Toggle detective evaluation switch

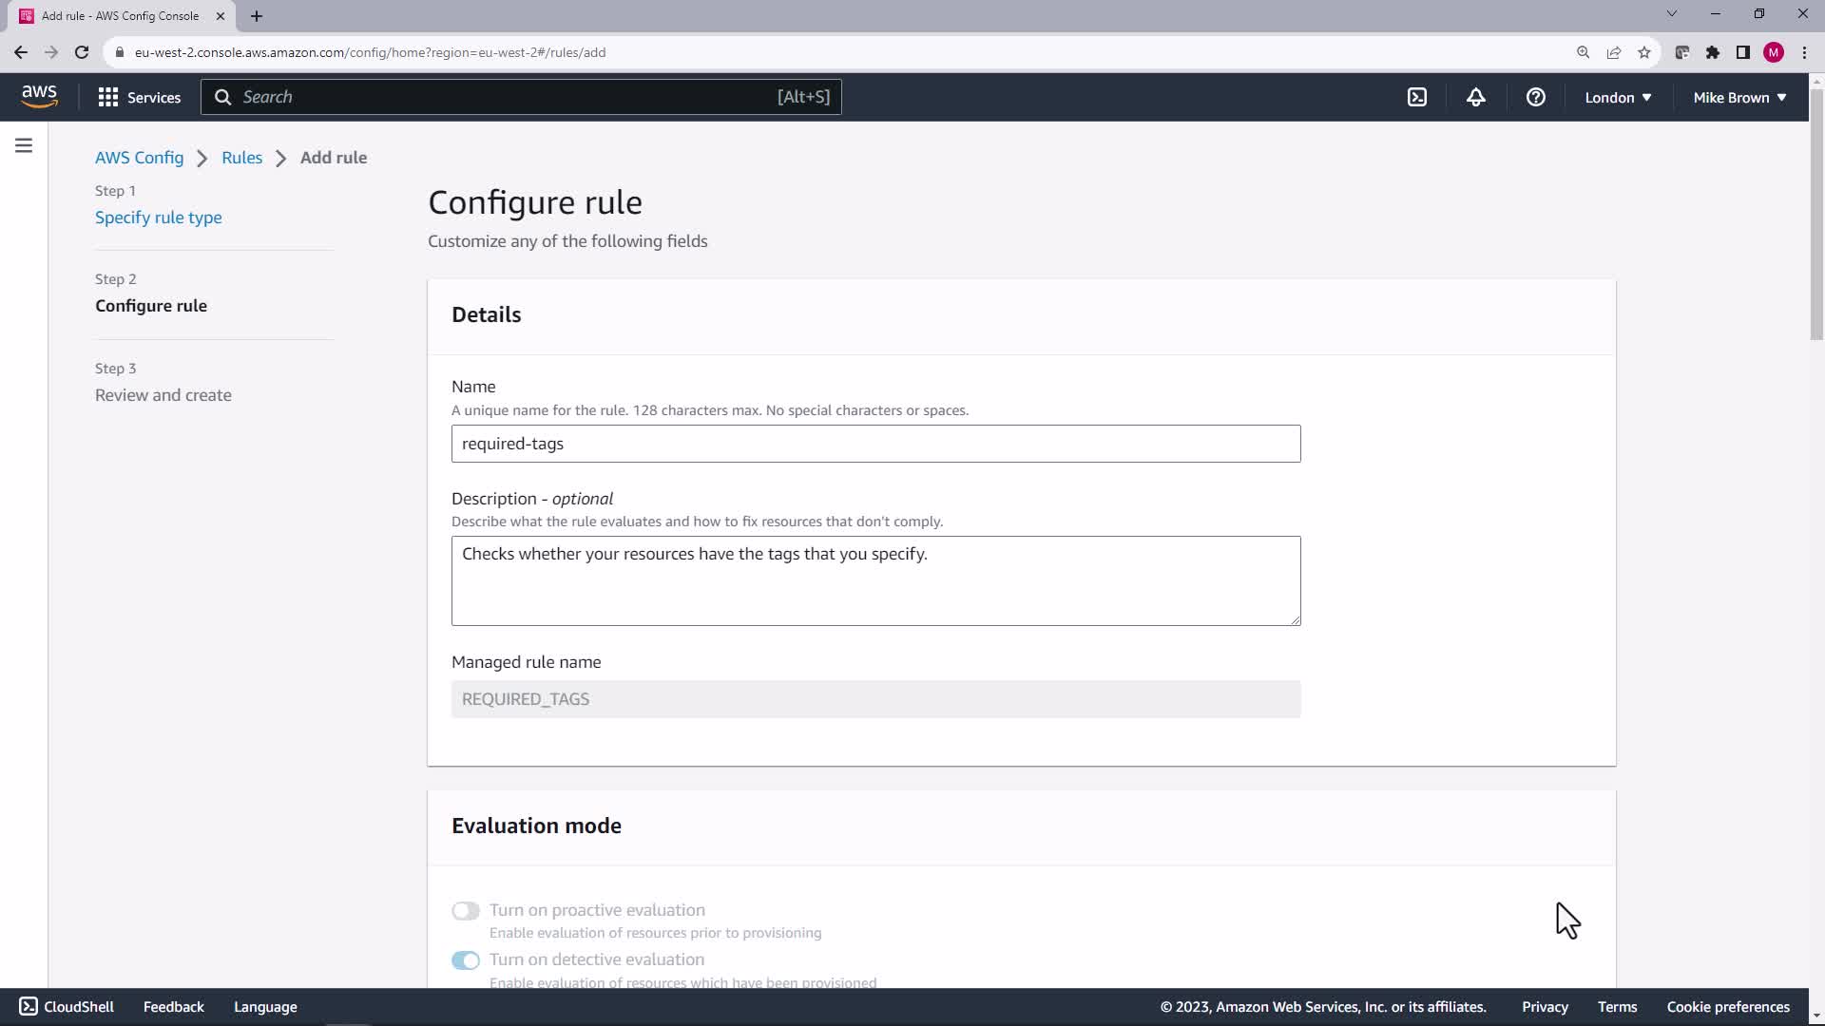(466, 960)
